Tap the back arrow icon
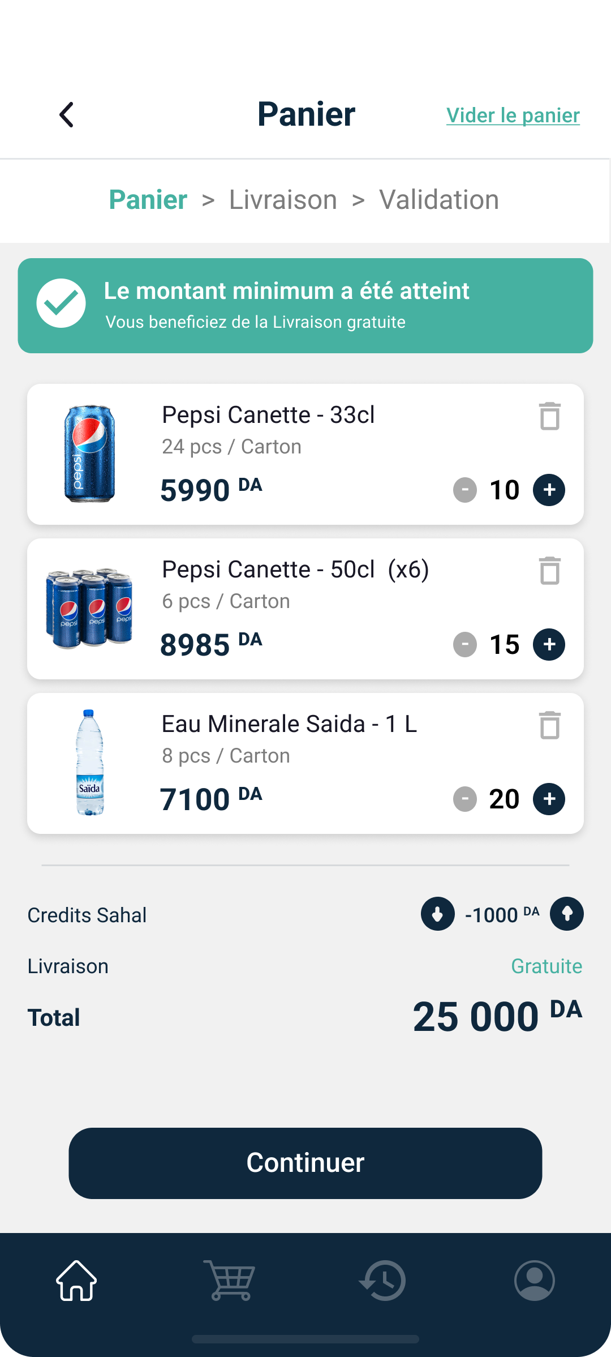Image resolution: width=611 pixels, height=1357 pixels. point(67,115)
